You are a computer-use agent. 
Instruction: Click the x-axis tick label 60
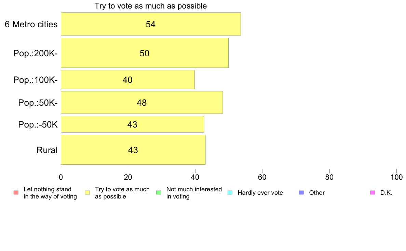(262, 177)
